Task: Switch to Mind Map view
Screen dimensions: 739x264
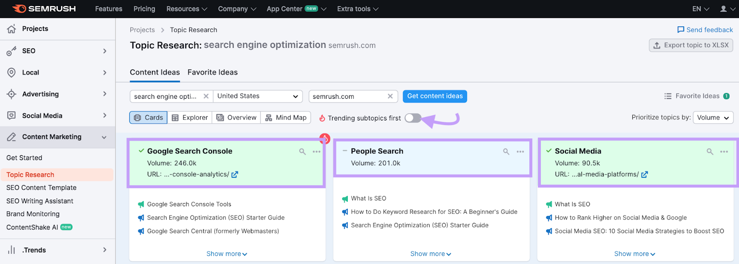Action: click(286, 118)
